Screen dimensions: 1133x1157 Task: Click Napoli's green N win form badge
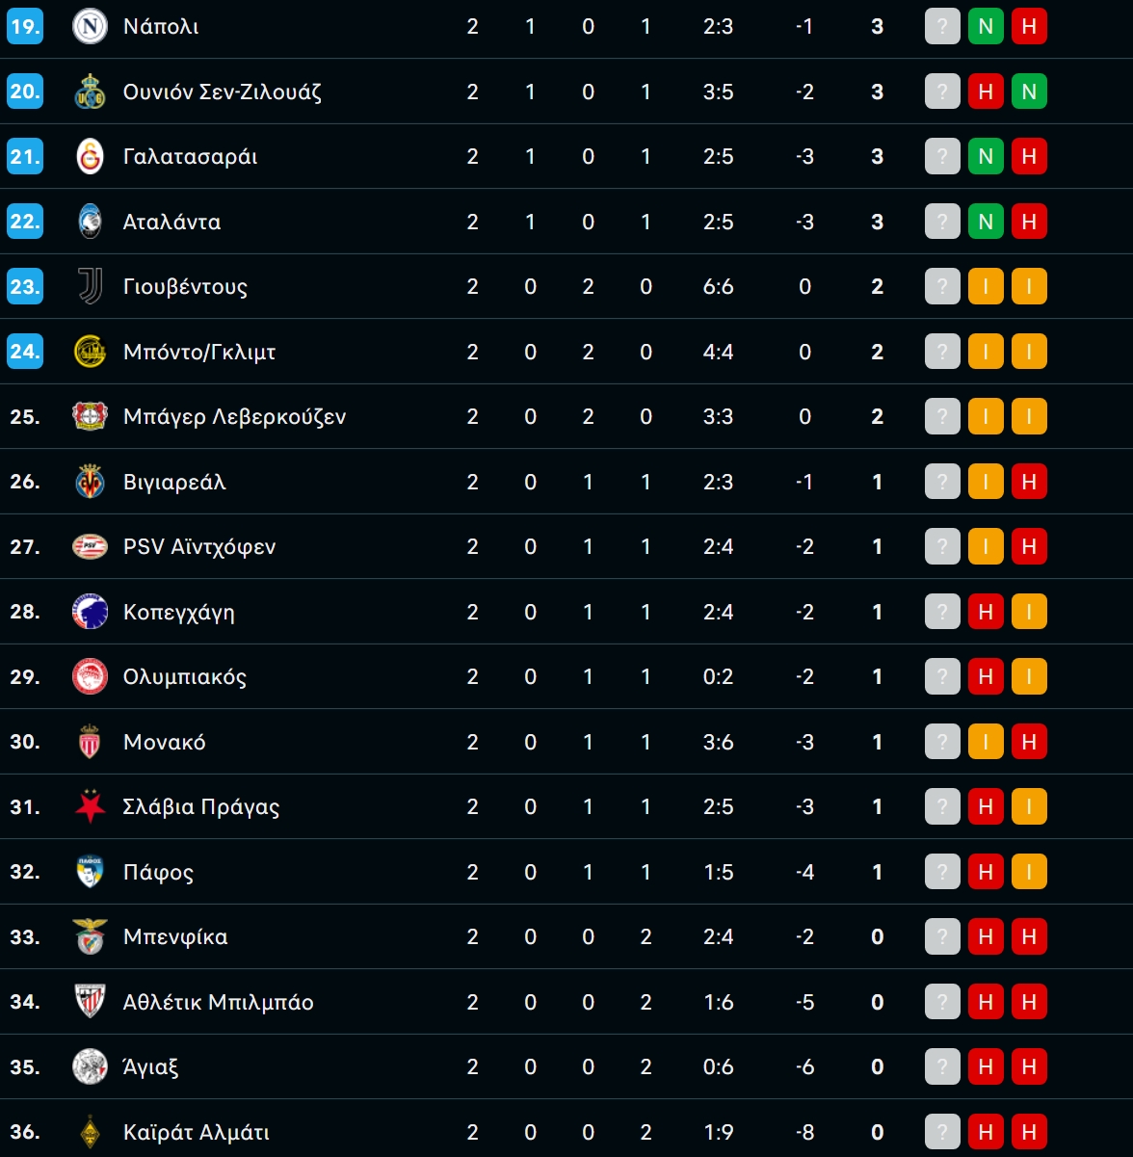(x=986, y=26)
